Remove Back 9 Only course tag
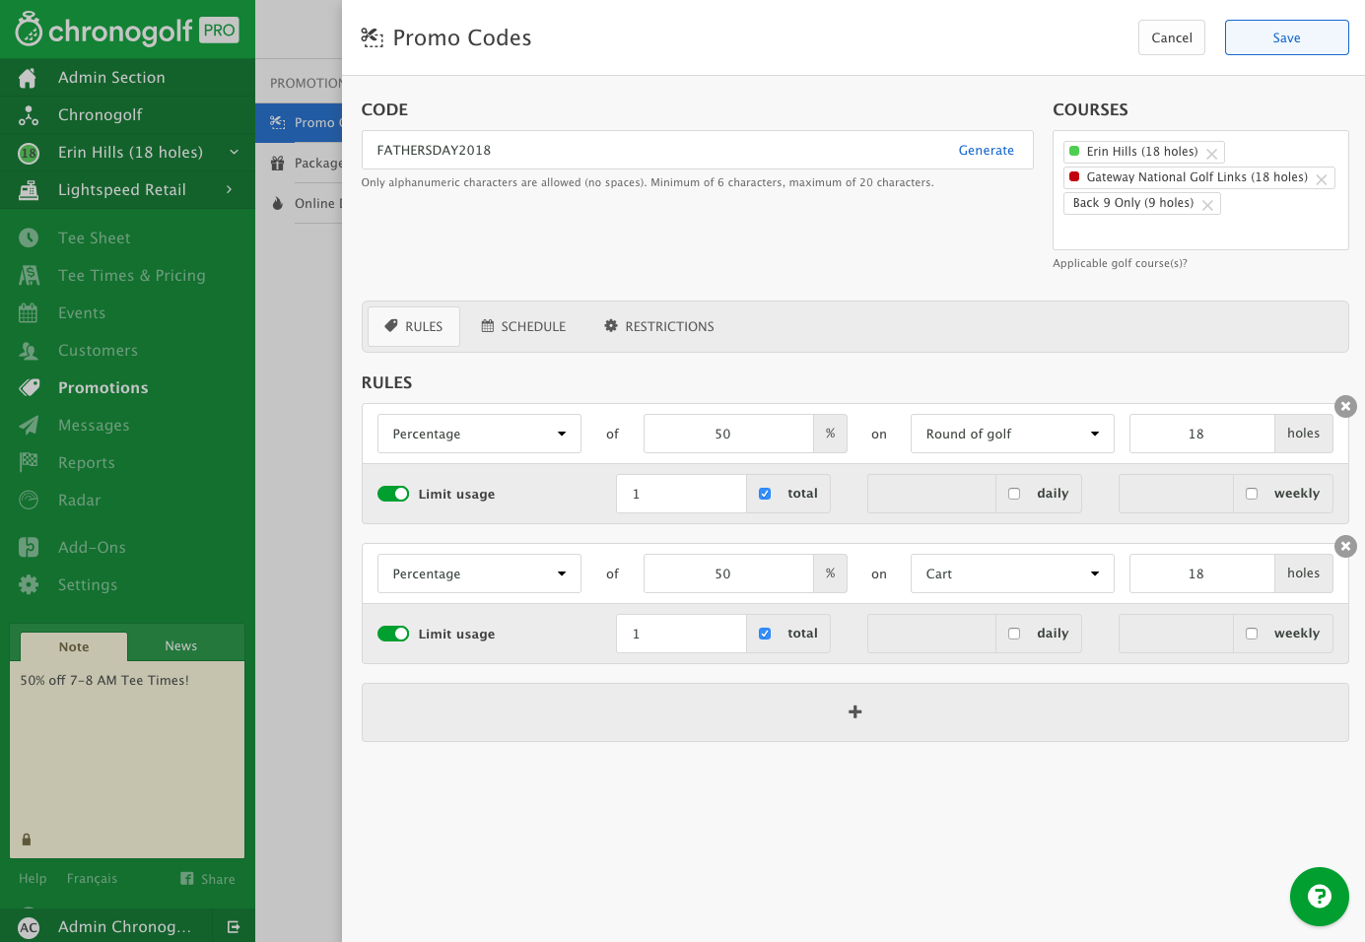 tap(1207, 205)
